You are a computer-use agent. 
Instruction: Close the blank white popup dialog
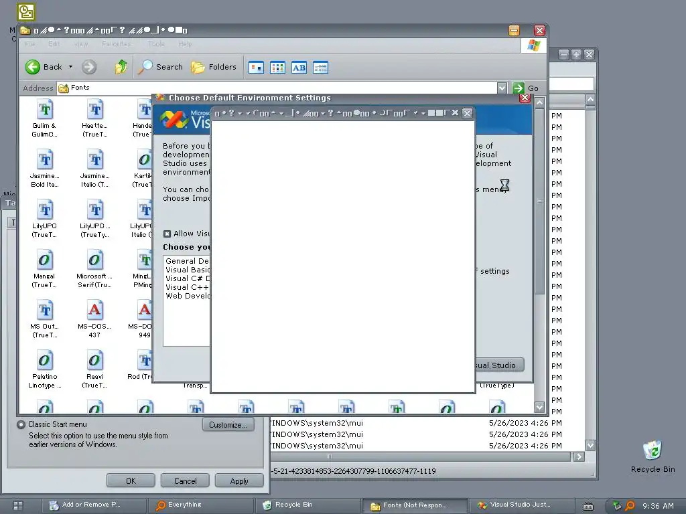pos(467,113)
